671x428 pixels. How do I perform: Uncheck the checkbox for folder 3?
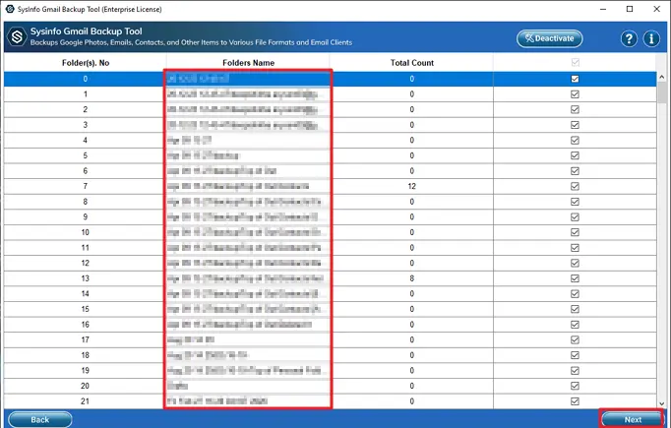tap(576, 125)
